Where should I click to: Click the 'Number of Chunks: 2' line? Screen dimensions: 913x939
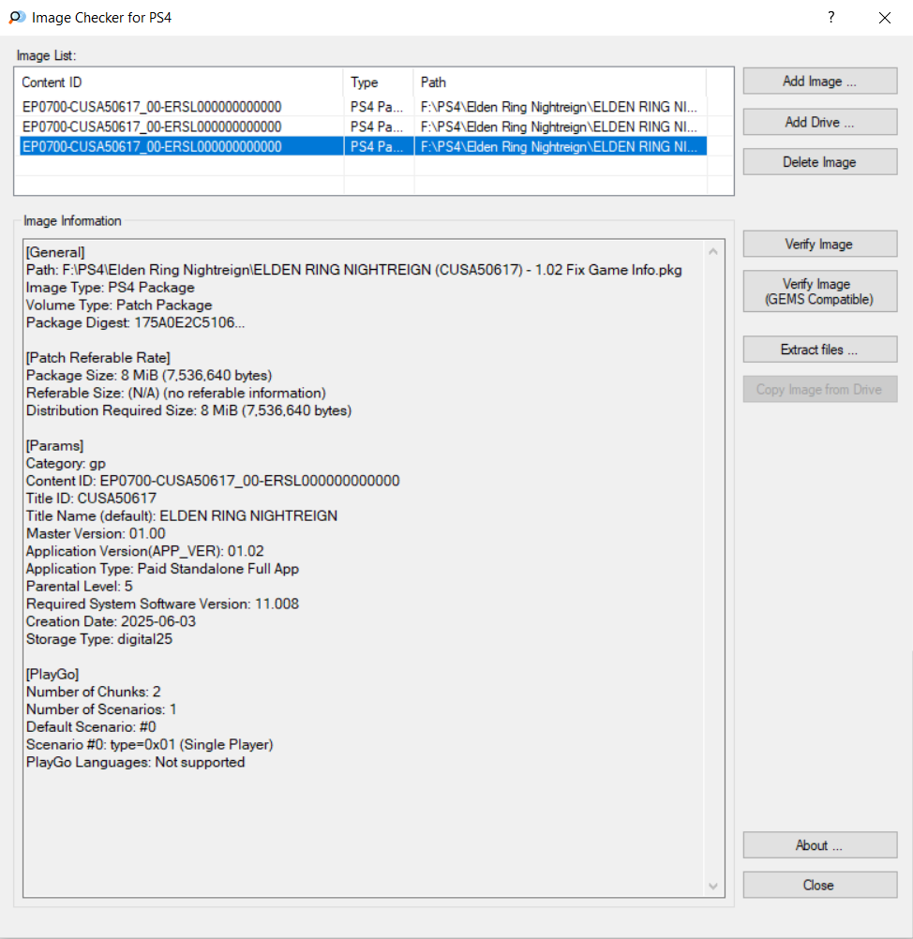click(94, 693)
